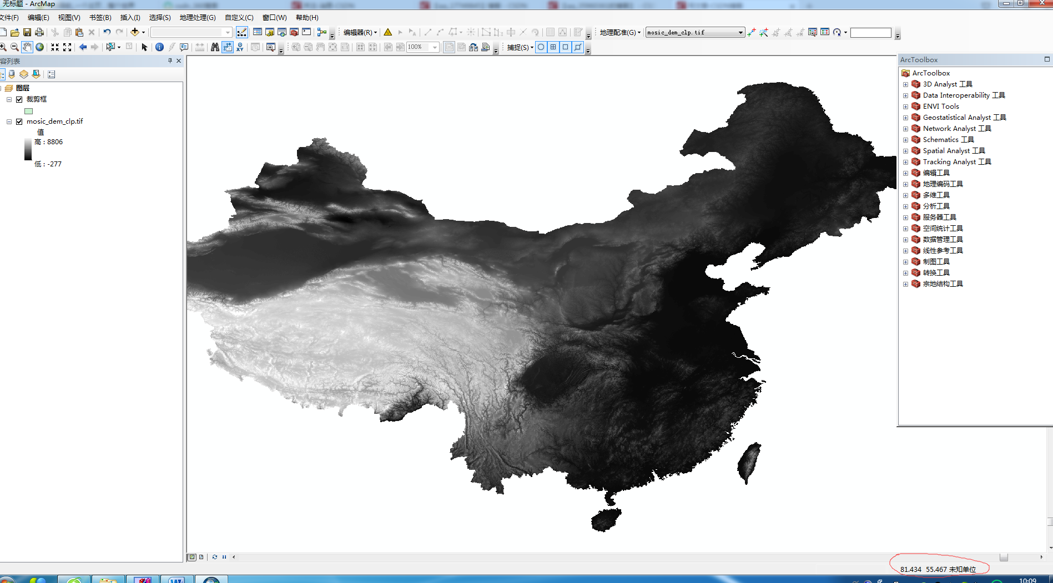Open the 地理配准(G) dropdown menu
The height and width of the screenshot is (583, 1053).
coord(620,33)
